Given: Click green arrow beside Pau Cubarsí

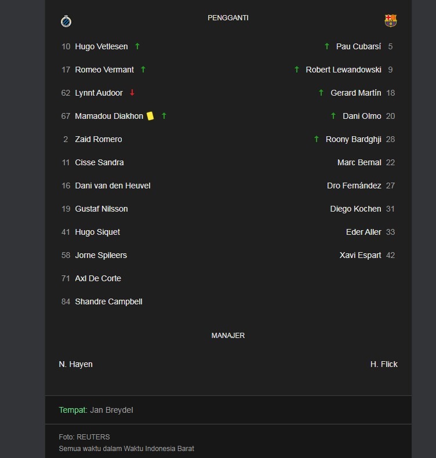Looking at the screenshot, I should (327, 46).
